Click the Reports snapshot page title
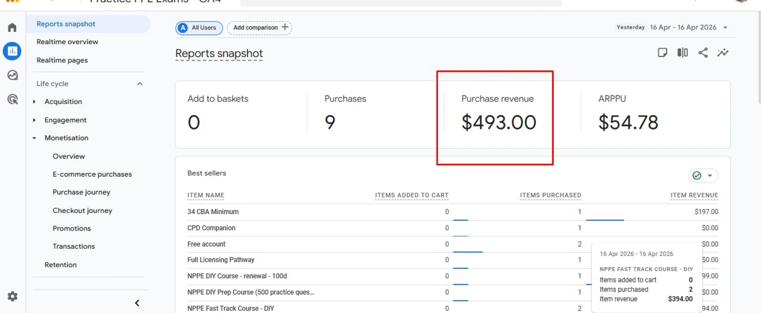The height and width of the screenshot is (313, 761). pos(219,53)
